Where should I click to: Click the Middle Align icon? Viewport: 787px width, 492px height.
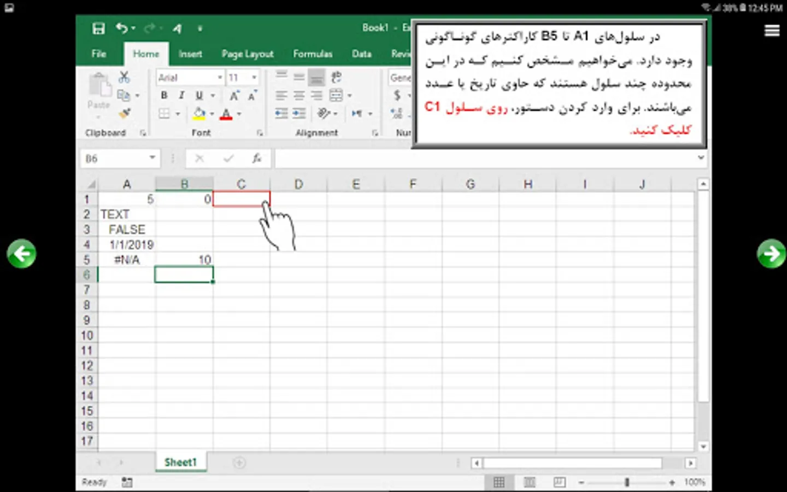click(299, 77)
